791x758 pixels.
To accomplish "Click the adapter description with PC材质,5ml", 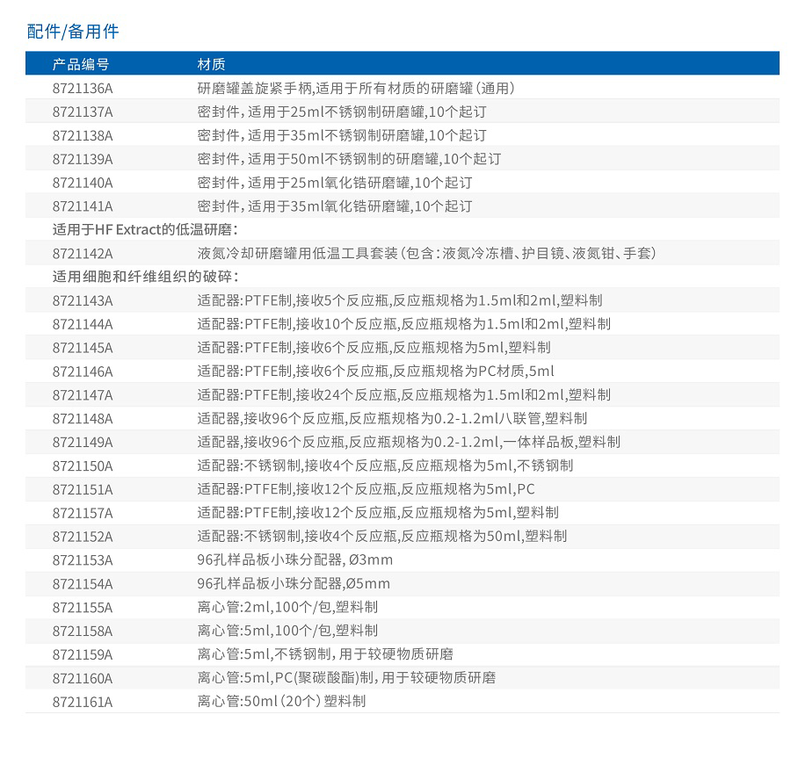I will (375, 372).
